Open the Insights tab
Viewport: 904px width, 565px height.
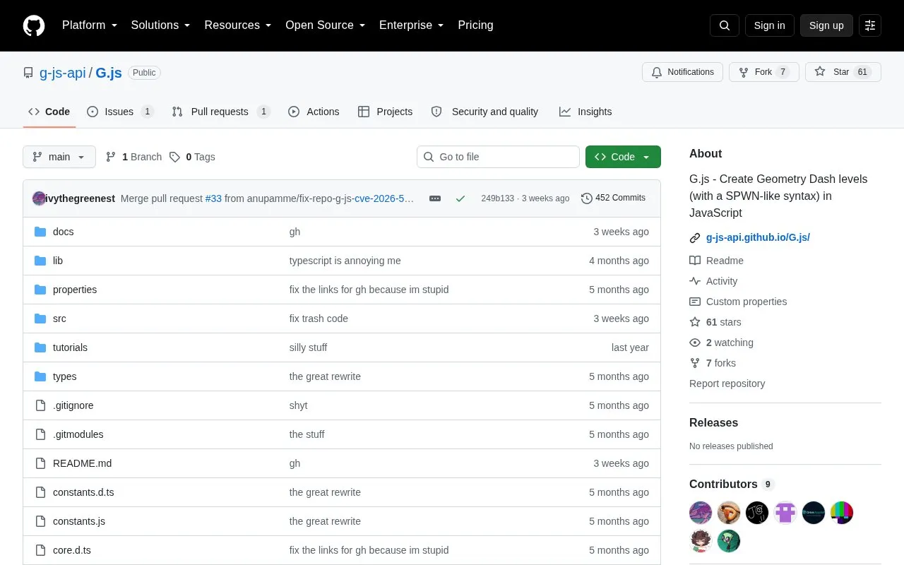pyautogui.click(x=585, y=112)
